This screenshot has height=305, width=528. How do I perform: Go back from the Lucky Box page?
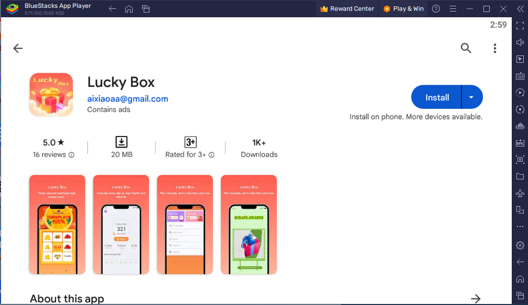coord(18,48)
